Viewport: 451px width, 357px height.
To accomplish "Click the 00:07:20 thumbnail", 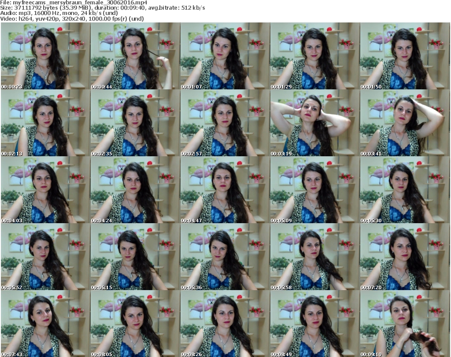I will (405, 257).
